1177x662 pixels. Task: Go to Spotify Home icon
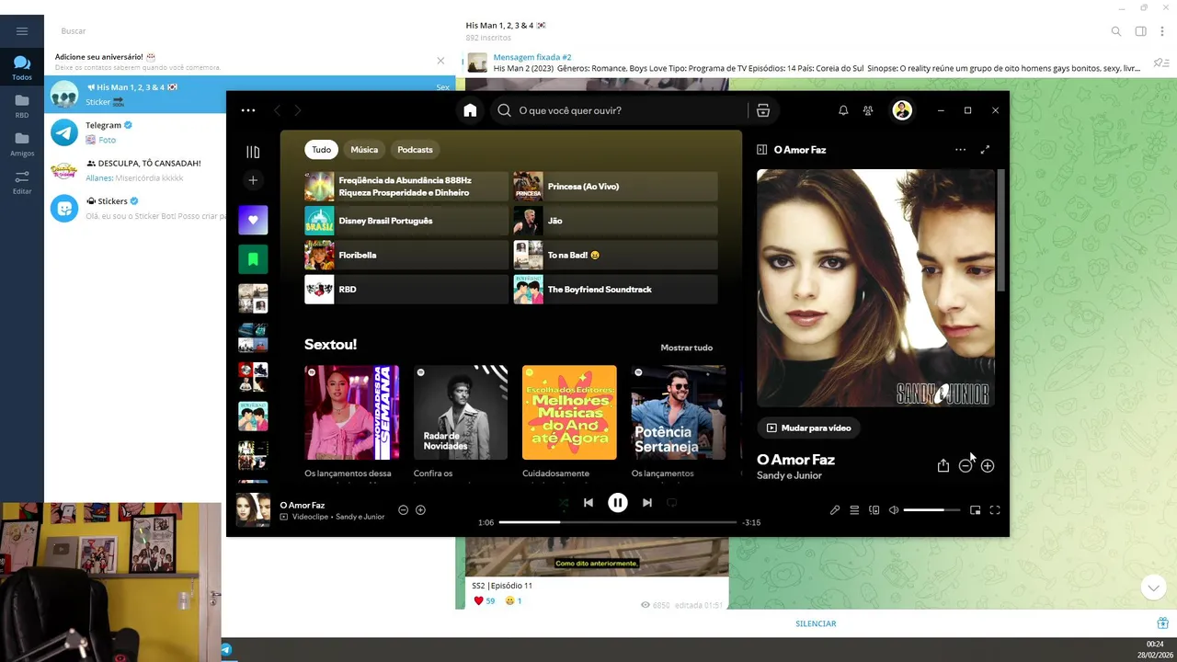470,110
